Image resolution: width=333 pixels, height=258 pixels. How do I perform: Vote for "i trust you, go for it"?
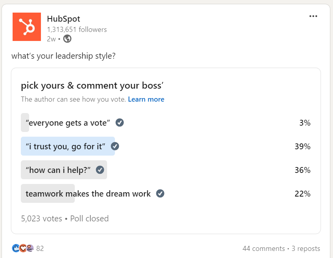[65, 146]
